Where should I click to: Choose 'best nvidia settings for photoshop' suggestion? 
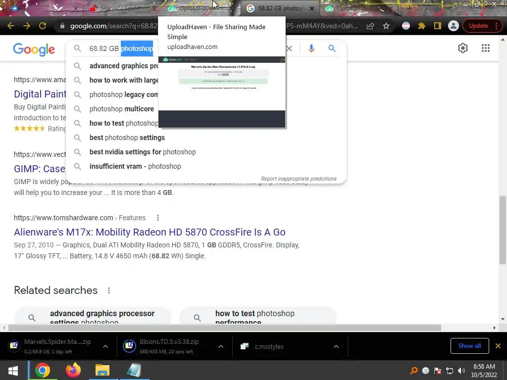coord(143,152)
